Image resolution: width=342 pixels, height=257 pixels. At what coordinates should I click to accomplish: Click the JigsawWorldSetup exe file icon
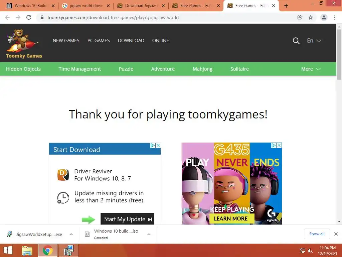coord(9,234)
